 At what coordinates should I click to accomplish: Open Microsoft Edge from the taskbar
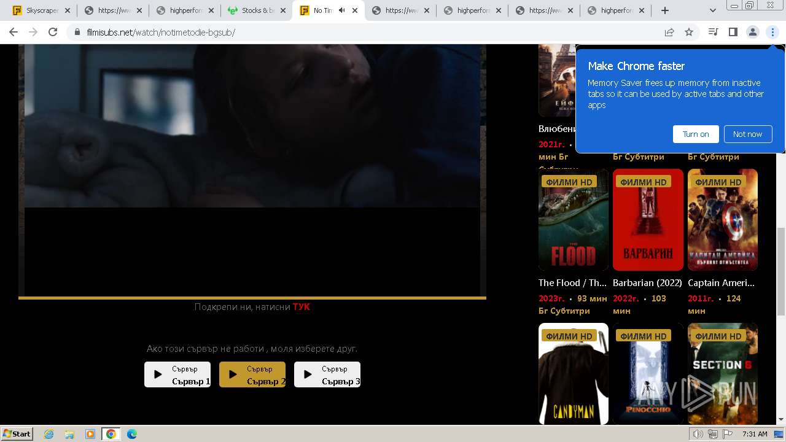pyautogui.click(x=132, y=434)
